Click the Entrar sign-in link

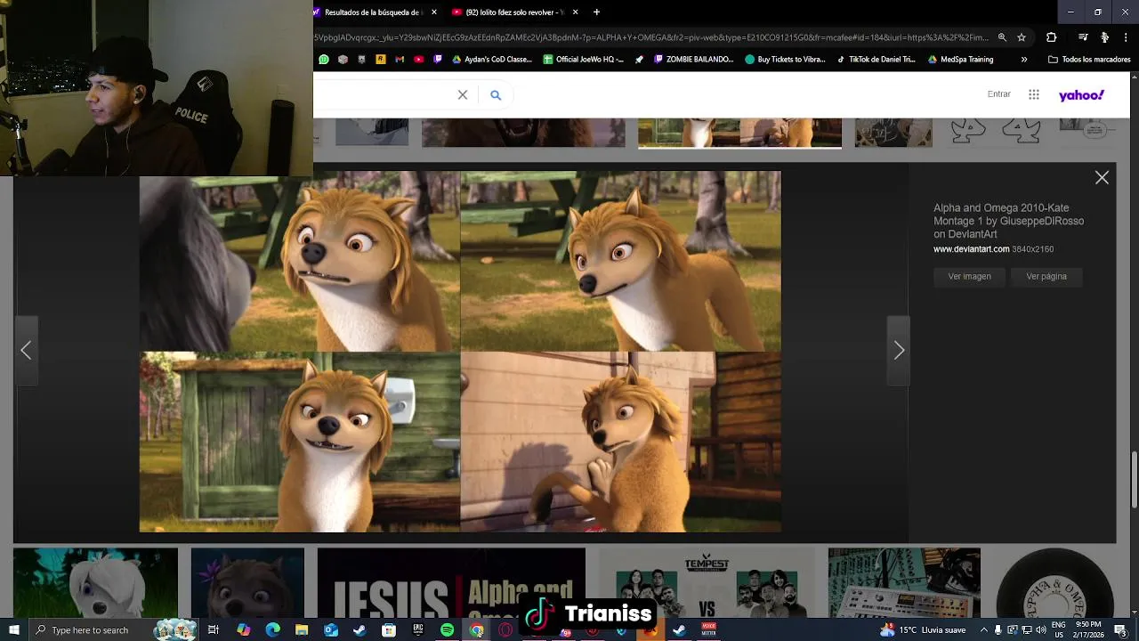pyautogui.click(x=998, y=94)
